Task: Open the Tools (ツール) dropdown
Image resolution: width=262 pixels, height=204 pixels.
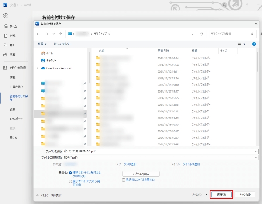Action: point(200,194)
